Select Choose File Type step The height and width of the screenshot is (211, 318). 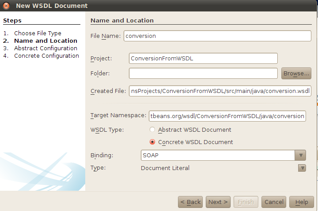(x=38, y=33)
